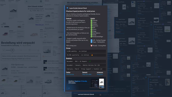This screenshot has width=172, height=97.
Task: Click the Mach den Los link
Action: click(x=39, y=25)
